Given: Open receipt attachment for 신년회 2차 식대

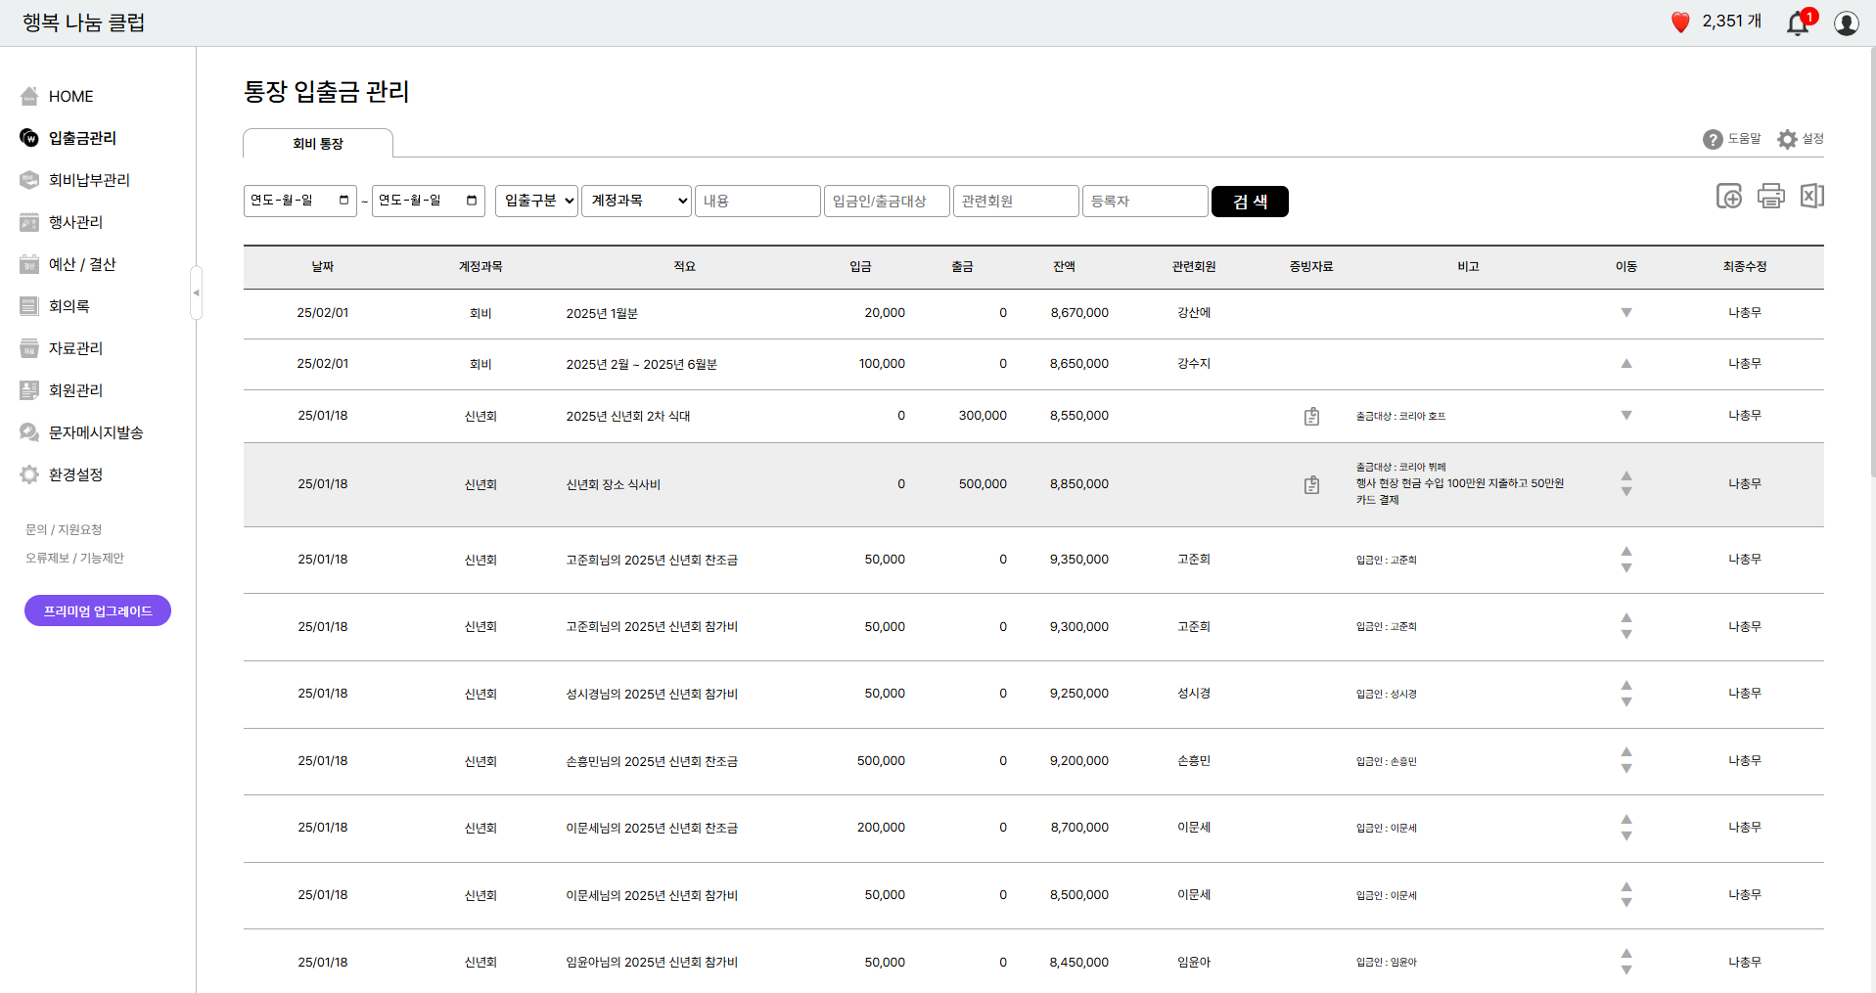Looking at the screenshot, I should click(1311, 417).
